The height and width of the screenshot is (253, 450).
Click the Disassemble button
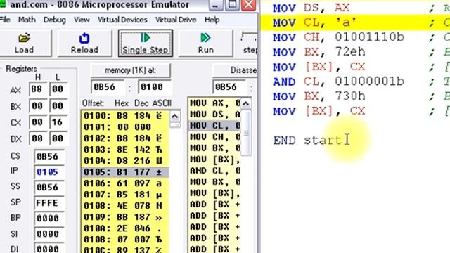(236, 70)
